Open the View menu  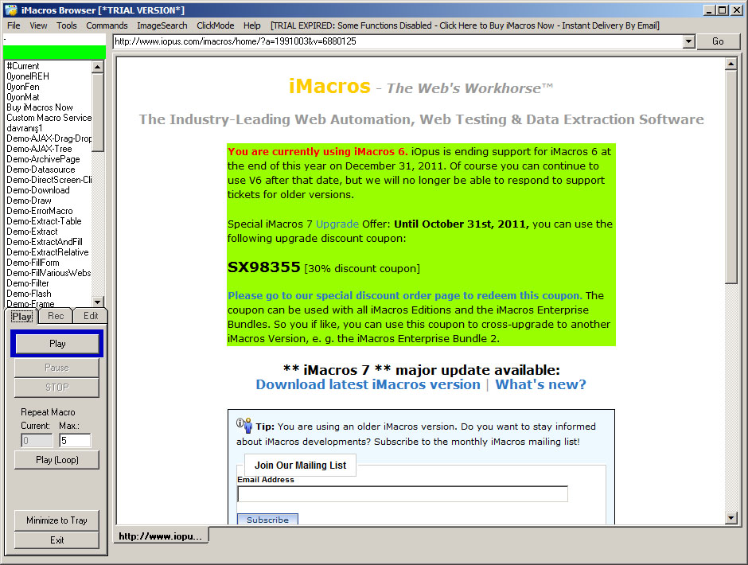point(38,25)
